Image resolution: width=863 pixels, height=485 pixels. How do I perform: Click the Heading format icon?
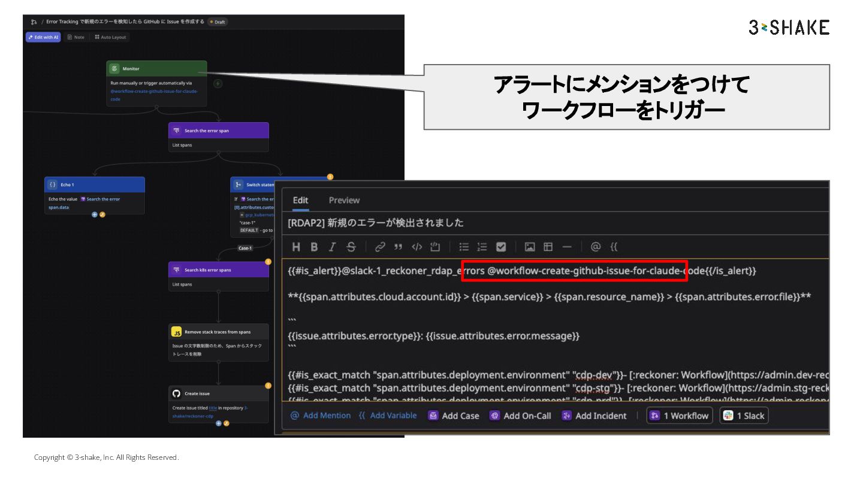coord(296,247)
